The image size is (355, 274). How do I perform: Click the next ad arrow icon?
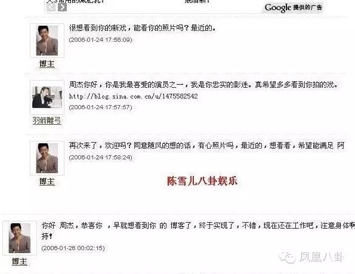(62, 7)
